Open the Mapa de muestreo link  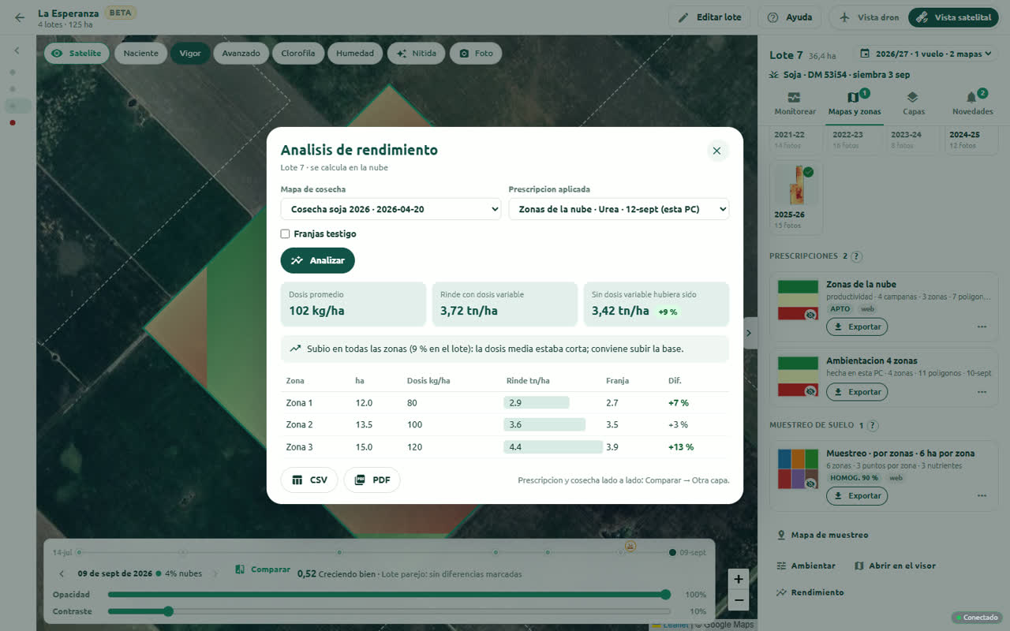coord(822,535)
